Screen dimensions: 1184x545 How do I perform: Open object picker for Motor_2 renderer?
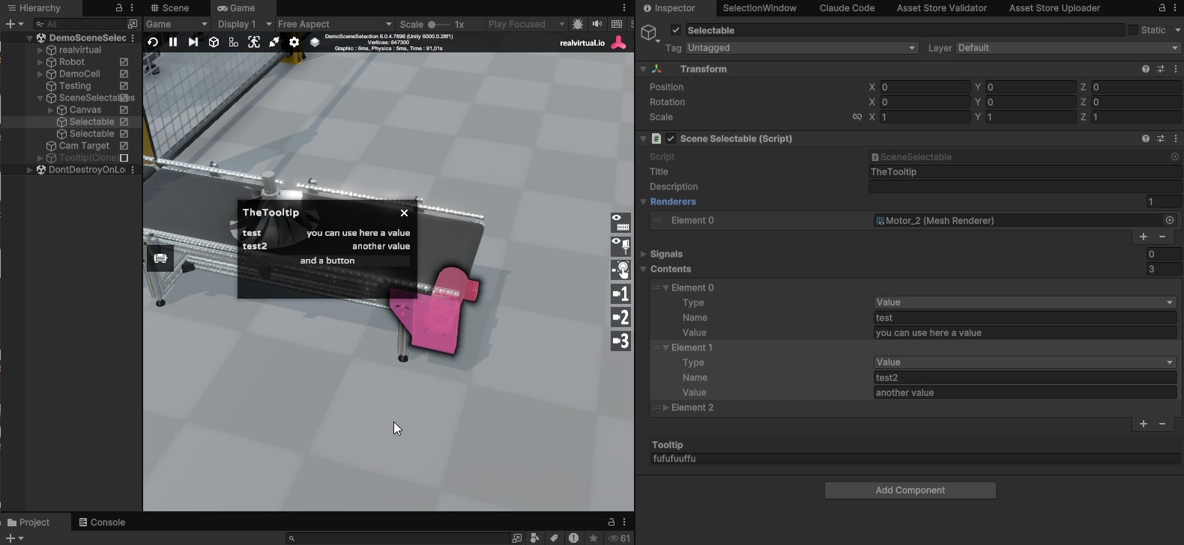pos(1170,220)
